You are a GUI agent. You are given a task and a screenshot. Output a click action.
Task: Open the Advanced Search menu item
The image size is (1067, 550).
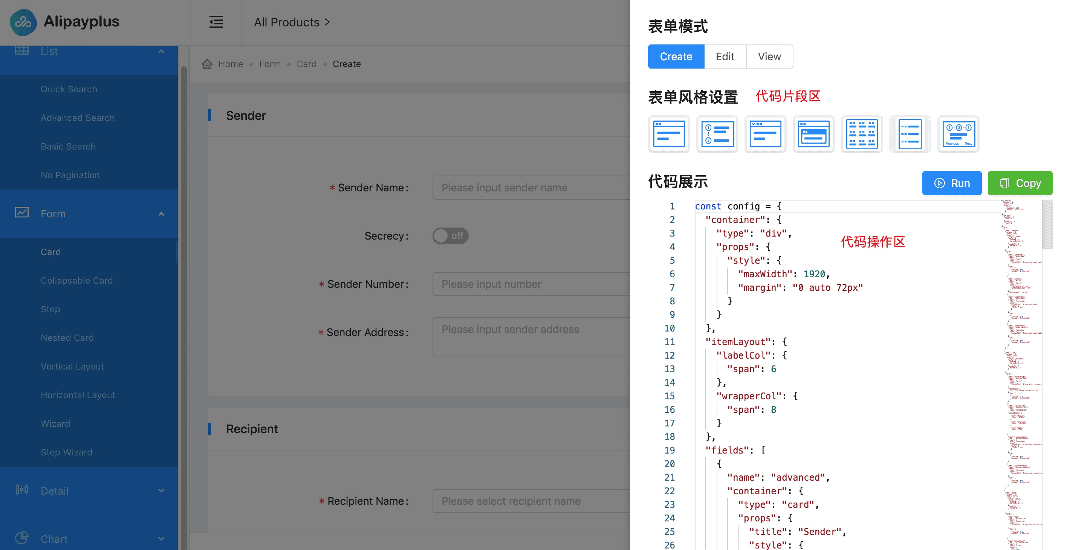(x=78, y=118)
